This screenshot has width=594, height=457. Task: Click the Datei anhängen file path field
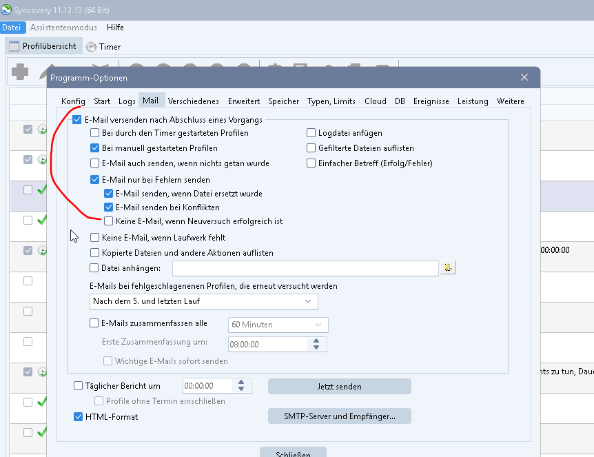305,268
